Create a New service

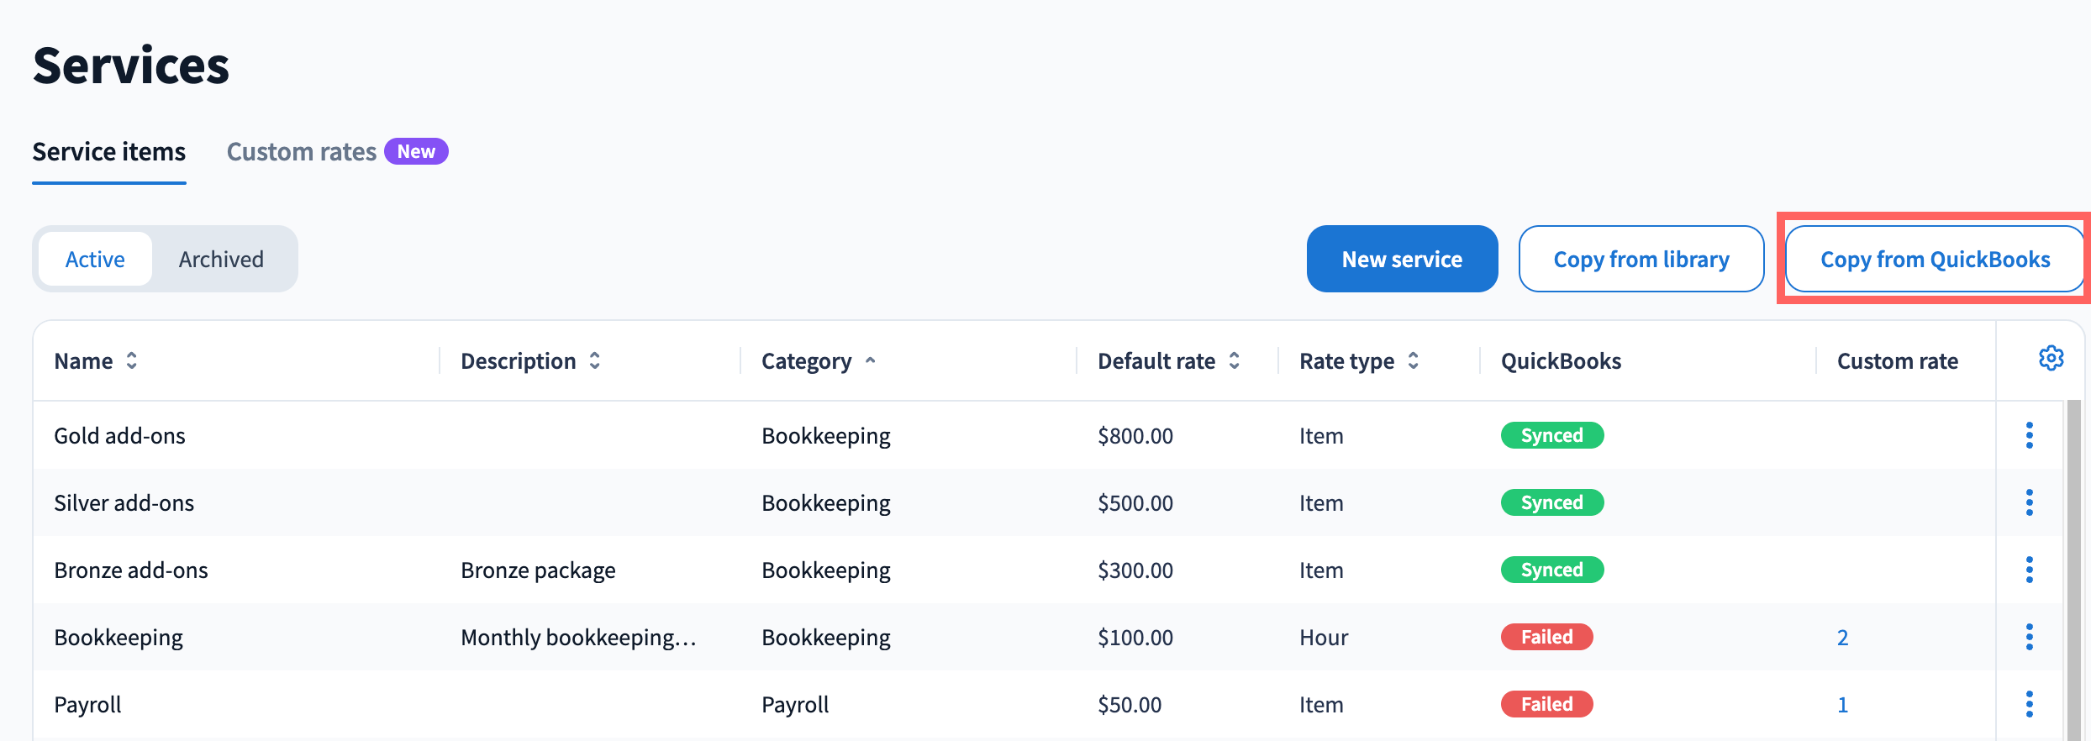pyautogui.click(x=1402, y=259)
